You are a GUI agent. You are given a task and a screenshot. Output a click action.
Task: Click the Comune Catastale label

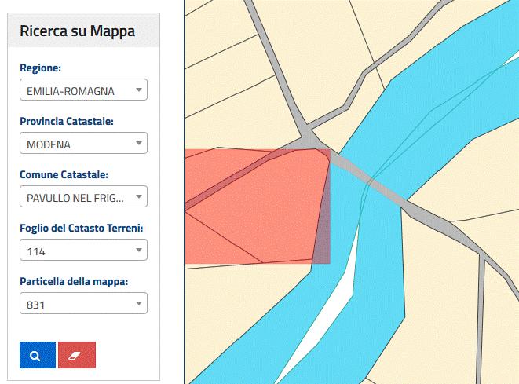click(64, 174)
